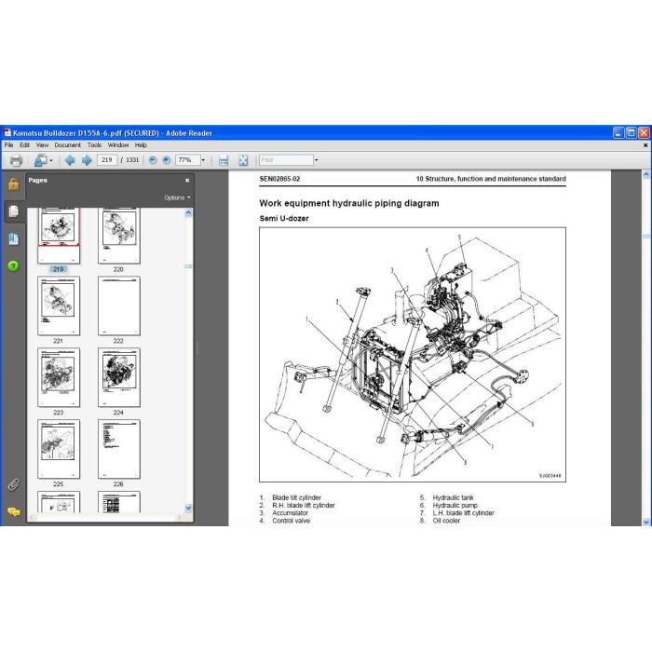Open the Edit menu
The width and height of the screenshot is (652, 652).
(24, 145)
